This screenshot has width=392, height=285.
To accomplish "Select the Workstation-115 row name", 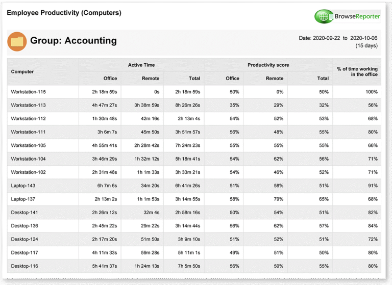I will click(28, 92).
